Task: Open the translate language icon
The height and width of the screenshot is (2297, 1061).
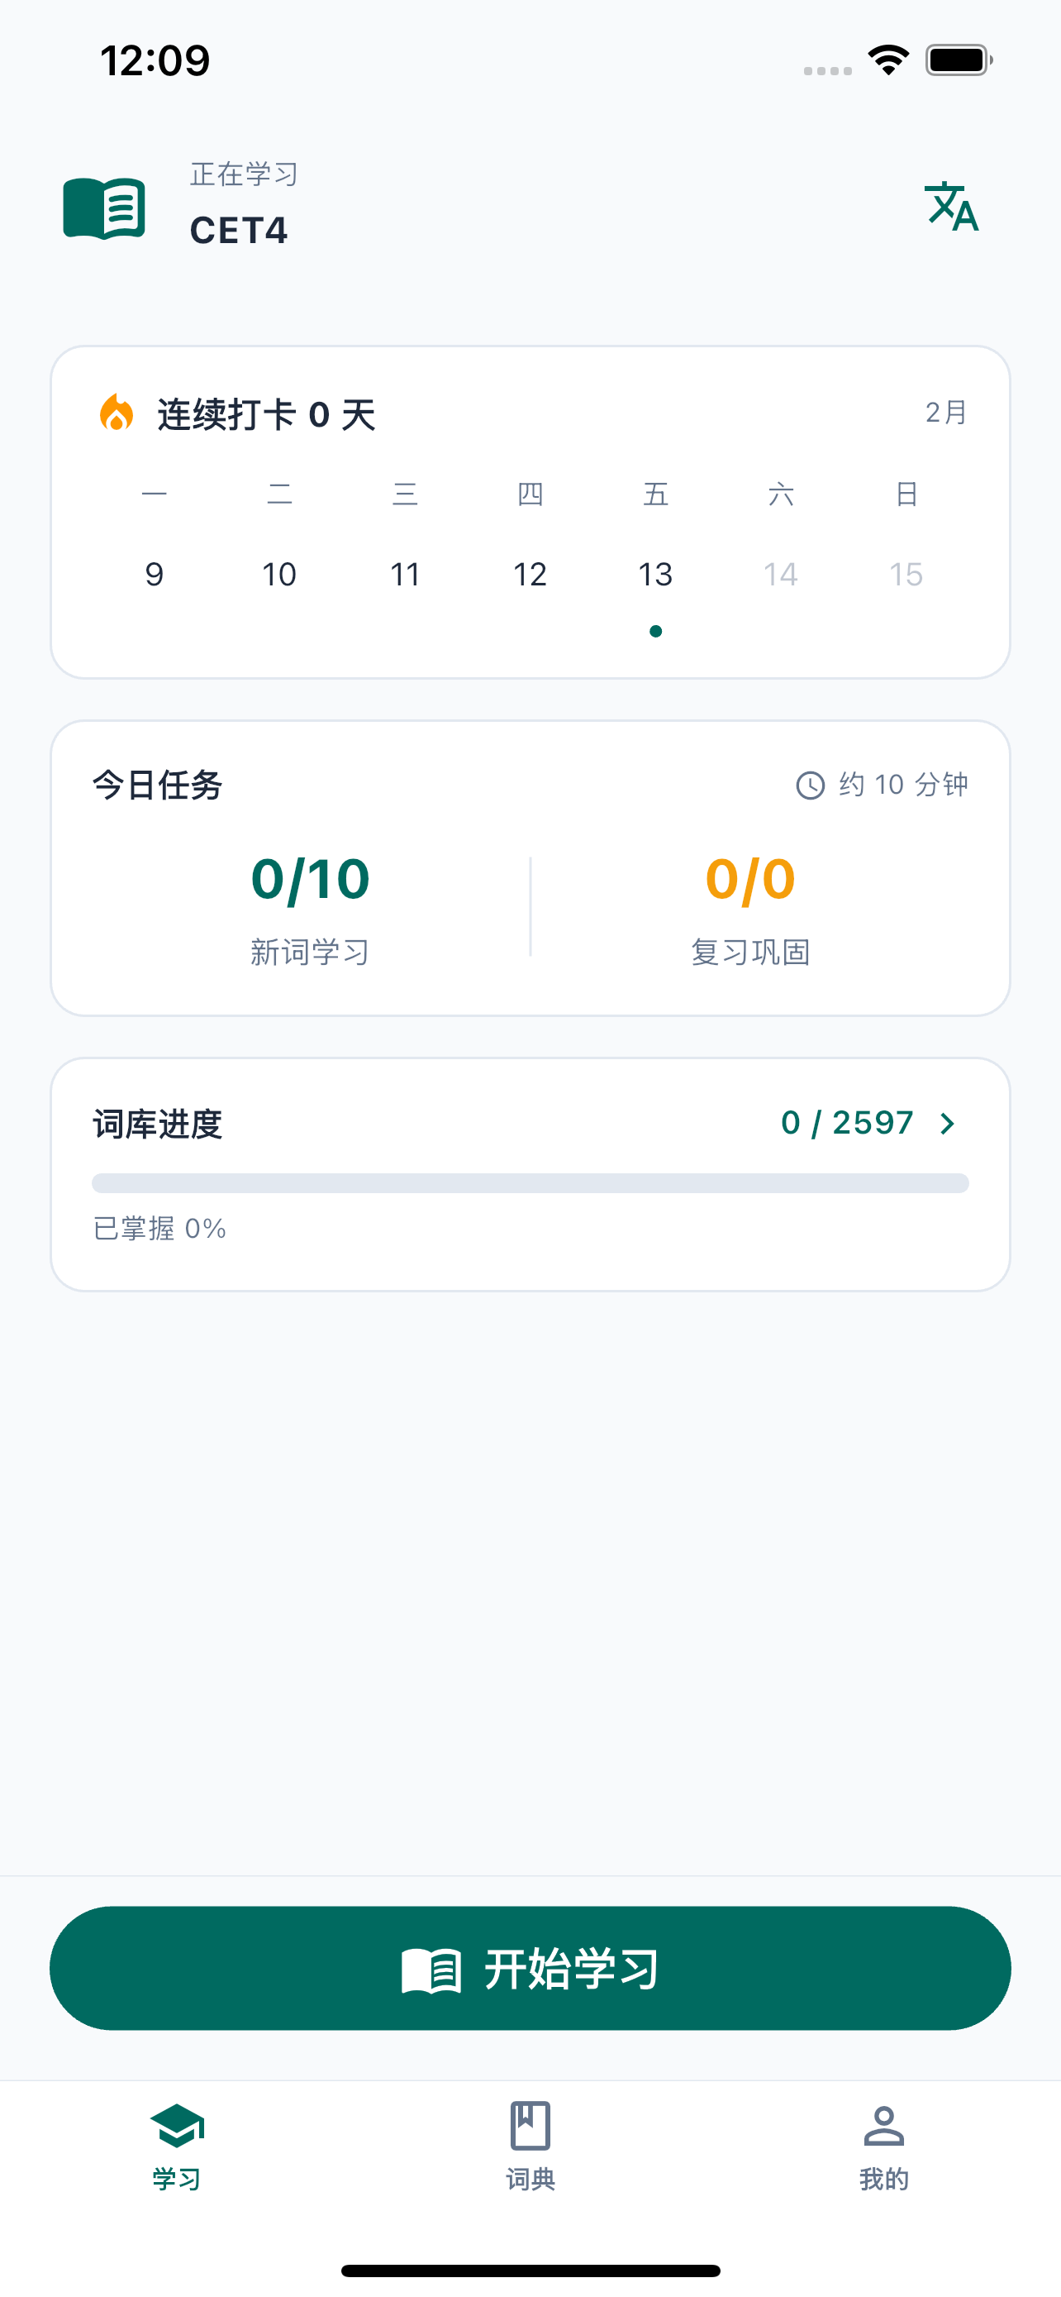Action: [951, 206]
